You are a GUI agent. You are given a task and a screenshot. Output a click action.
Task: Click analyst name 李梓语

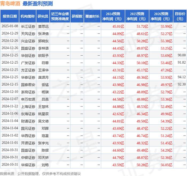coord(43,48)
